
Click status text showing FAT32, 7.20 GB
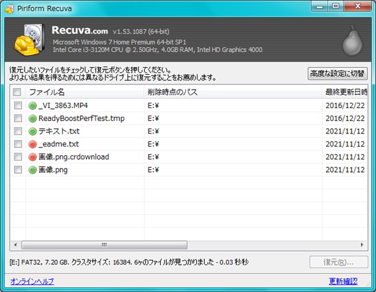[x=129, y=262]
